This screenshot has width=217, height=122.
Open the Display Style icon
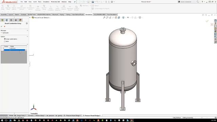[x=123, y=18]
